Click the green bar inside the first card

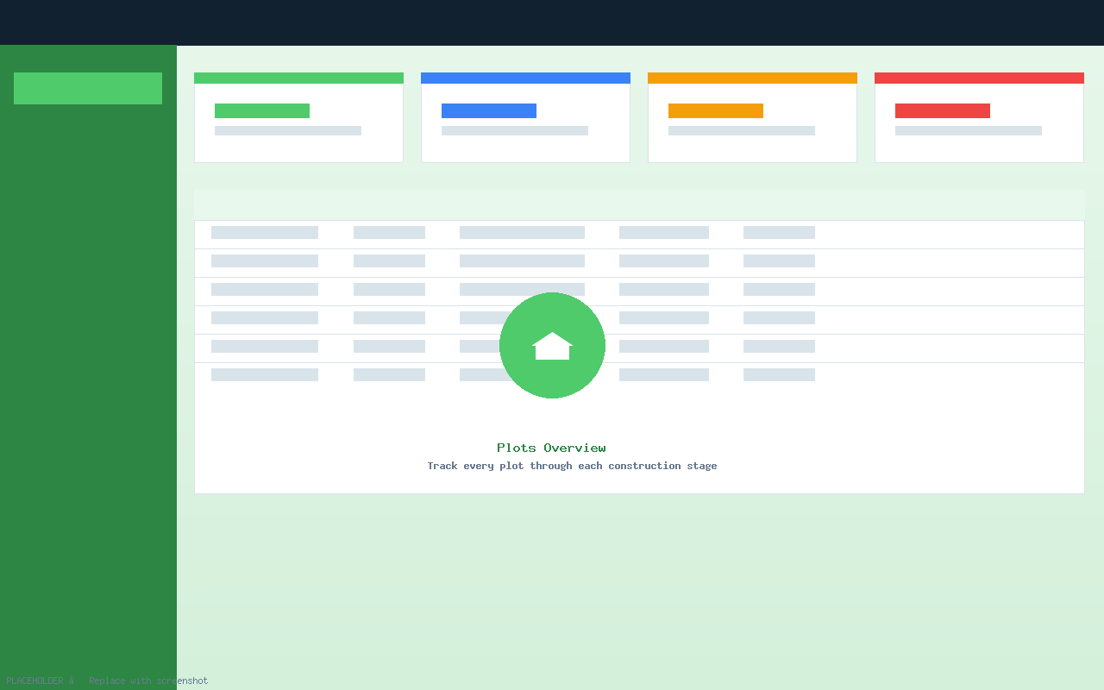(x=262, y=110)
